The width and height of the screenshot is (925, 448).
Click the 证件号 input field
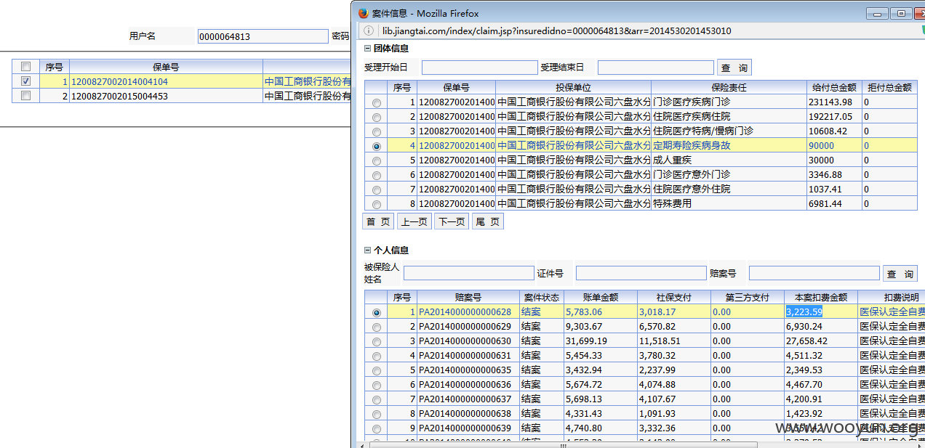tap(641, 273)
